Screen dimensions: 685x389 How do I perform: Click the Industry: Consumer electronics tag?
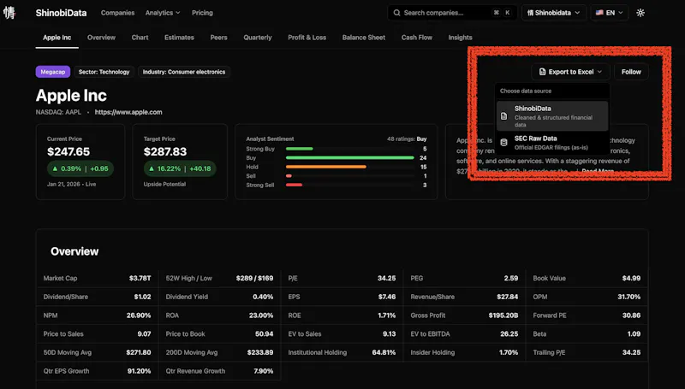[184, 72]
